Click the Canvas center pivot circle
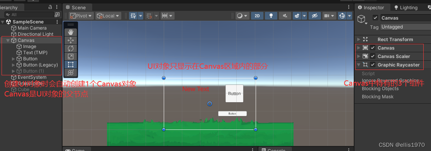The height and width of the screenshot is (151, 431). (x=210, y=104)
